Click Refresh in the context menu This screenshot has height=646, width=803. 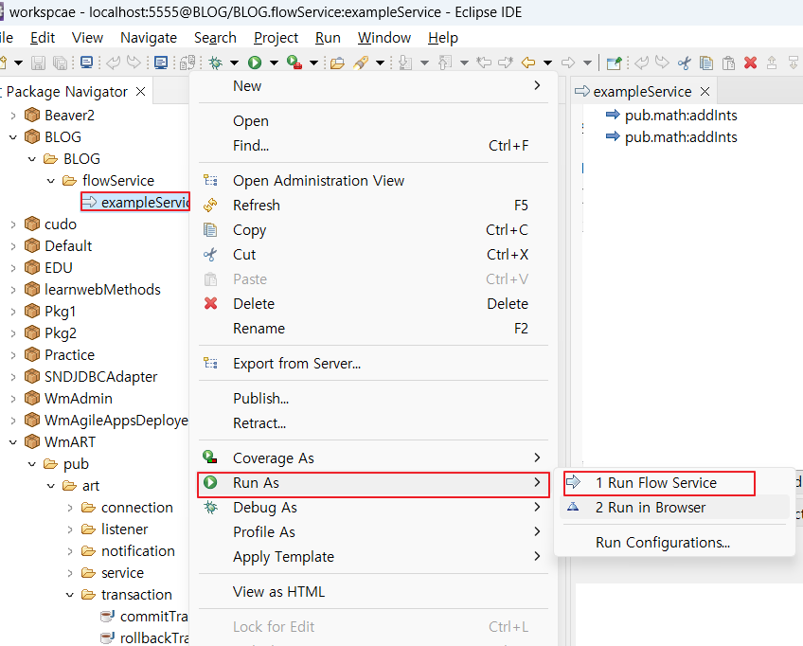(x=373, y=205)
